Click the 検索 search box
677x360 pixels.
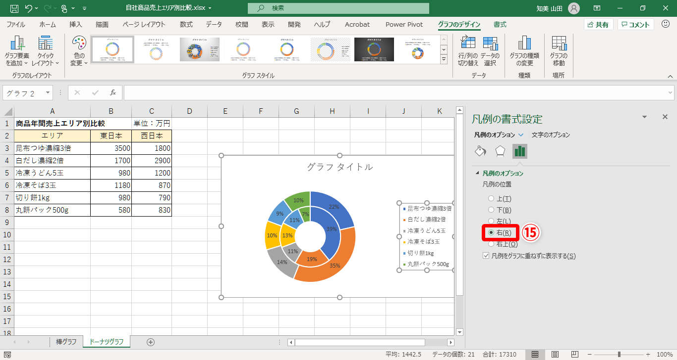tap(338, 8)
